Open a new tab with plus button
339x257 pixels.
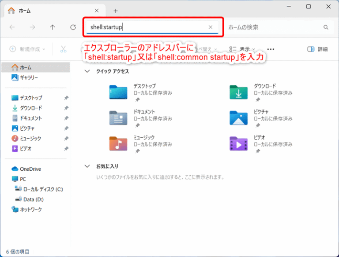click(116, 11)
